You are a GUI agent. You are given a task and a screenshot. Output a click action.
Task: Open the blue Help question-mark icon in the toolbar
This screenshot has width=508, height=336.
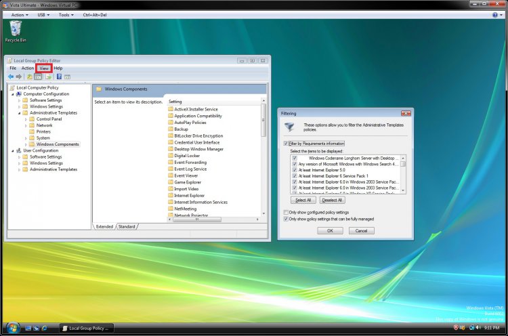tap(60, 77)
